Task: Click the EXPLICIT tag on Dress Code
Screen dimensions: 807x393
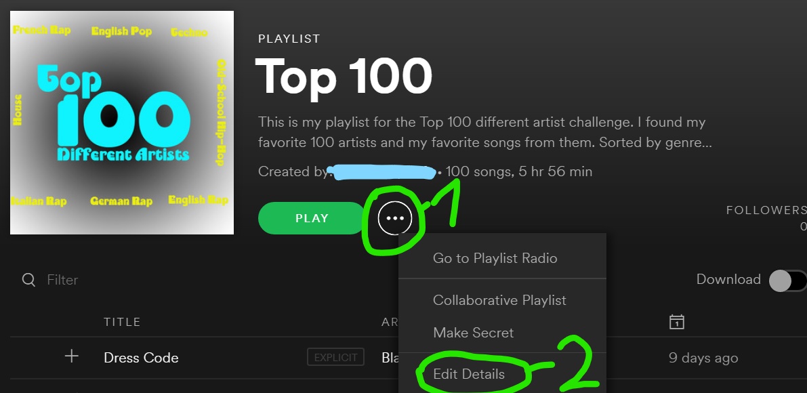Action: pyautogui.click(x=335, y=357)
